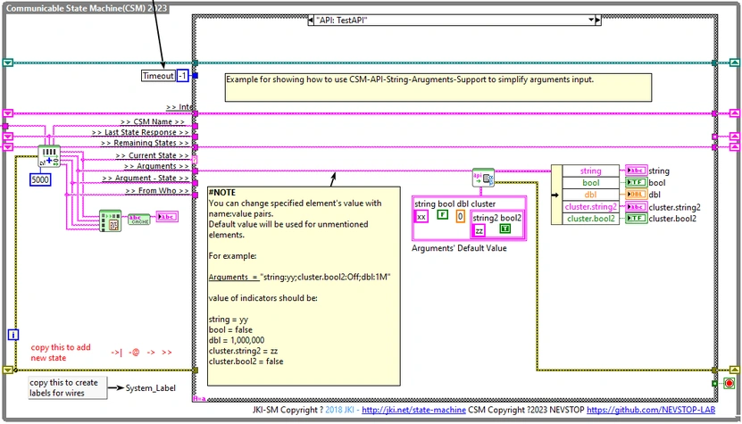Click the red stop loop condition terminal

729,383
